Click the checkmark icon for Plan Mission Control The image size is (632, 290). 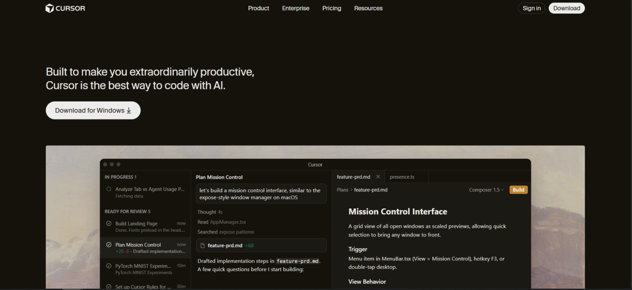109,245
